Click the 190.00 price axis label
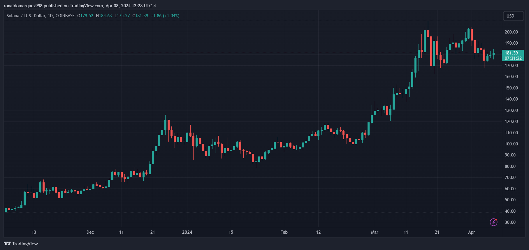Screen dimensions: 529x250 coord(511,43)
